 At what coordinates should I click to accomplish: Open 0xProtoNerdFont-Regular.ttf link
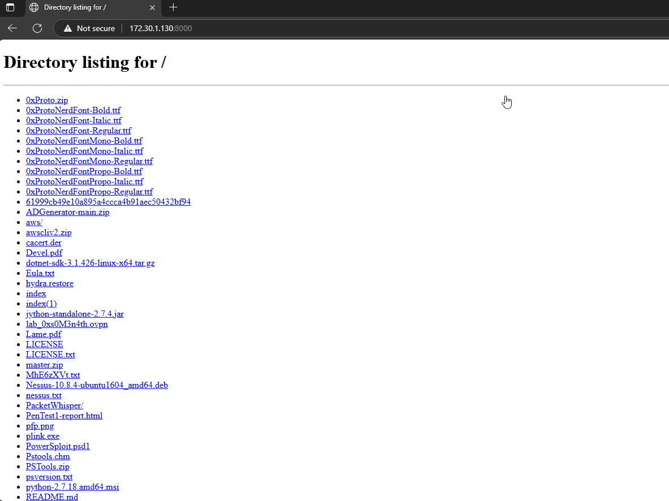tap(79, 131)
